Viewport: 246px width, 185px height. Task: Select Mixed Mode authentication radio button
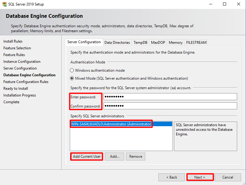click(x=72, y=78)
